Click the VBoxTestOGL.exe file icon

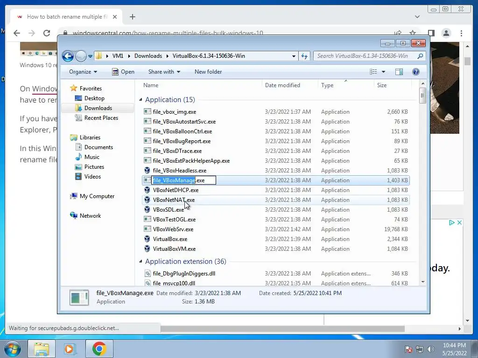click(x=147, y=219)
